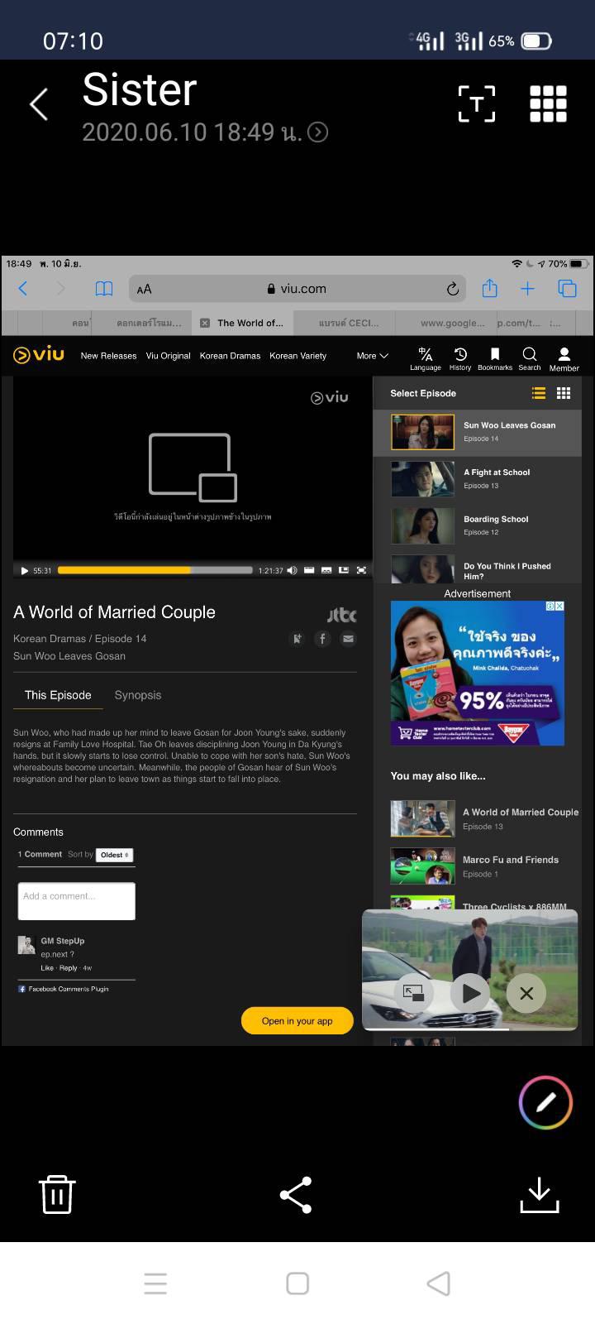Click Safari back arrow
Screen dimensions: 595x1324
pos(23,289)
